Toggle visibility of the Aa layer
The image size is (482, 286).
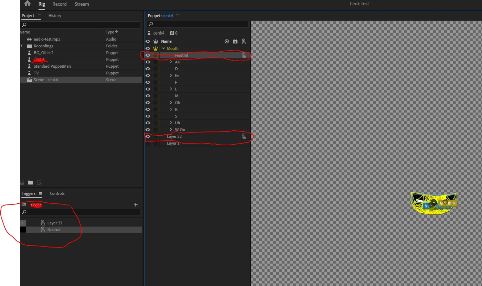[148, 62]
